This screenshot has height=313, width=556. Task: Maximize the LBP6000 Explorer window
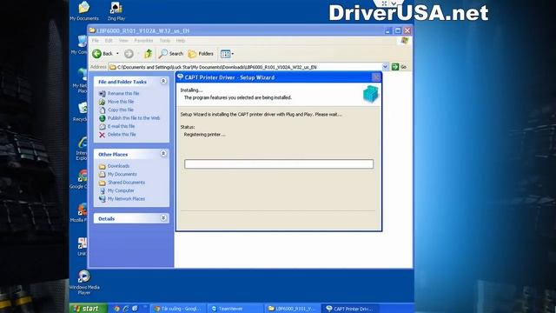tap(398, 30)
